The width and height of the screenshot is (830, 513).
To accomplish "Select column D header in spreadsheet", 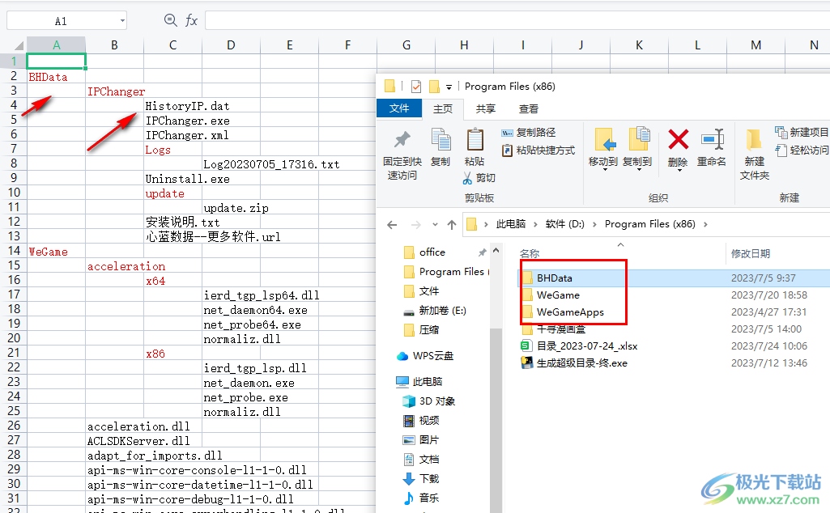I will pyautogui.click(x=231, y=45).
